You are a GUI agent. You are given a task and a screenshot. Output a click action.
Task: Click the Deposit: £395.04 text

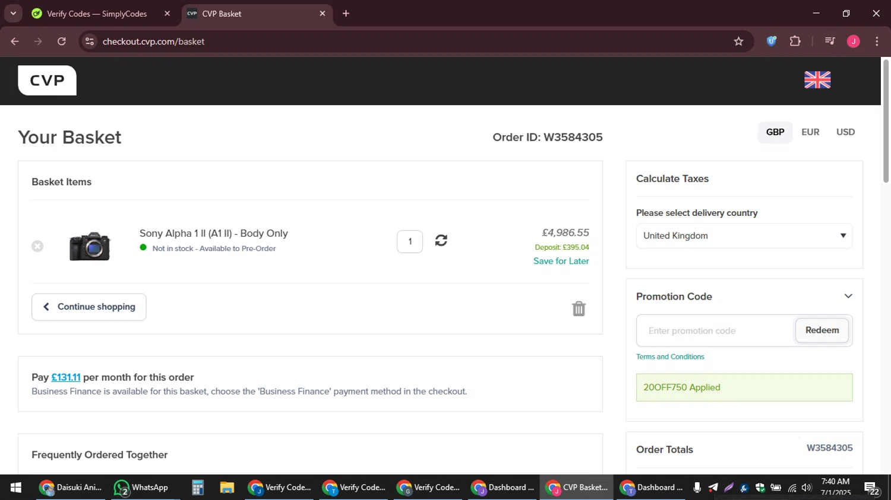coord(562,247)
